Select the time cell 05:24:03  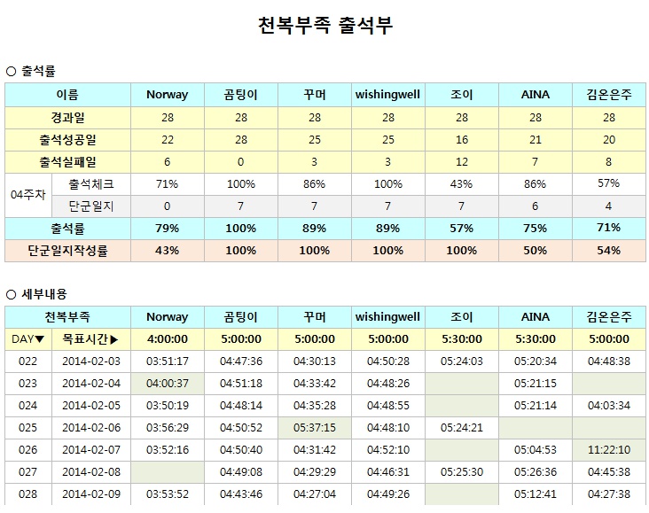point(462,361)
